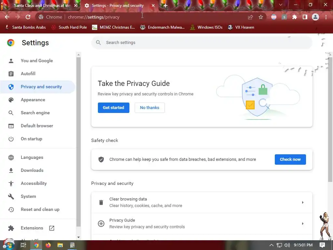Image resolution: width=333 pixels, height=250 pixels.
Task: Open Chrome three-dot menu
Action: (x=326, y=17)
